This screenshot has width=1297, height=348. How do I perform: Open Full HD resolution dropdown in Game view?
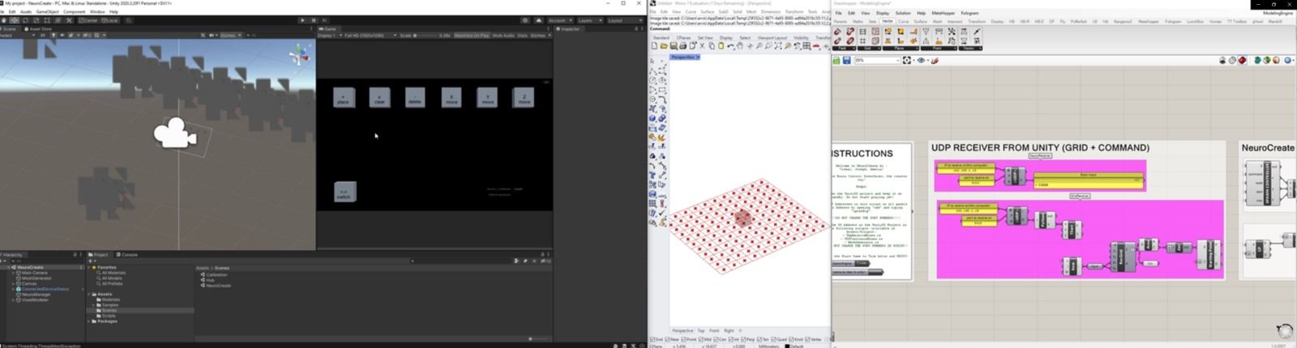coord(370,35)
